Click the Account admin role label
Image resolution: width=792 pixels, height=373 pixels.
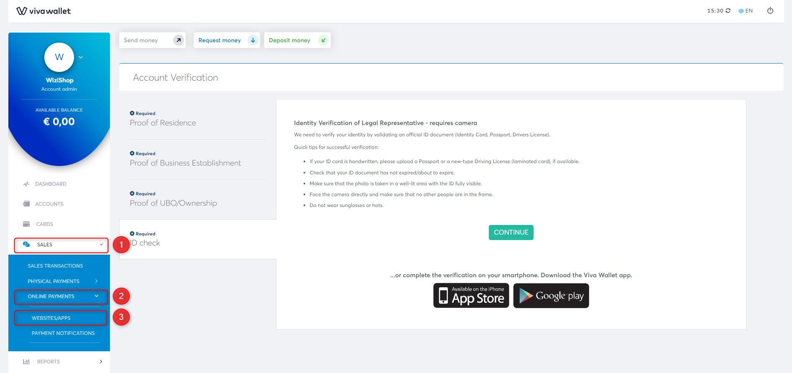[x=59, y=89]
